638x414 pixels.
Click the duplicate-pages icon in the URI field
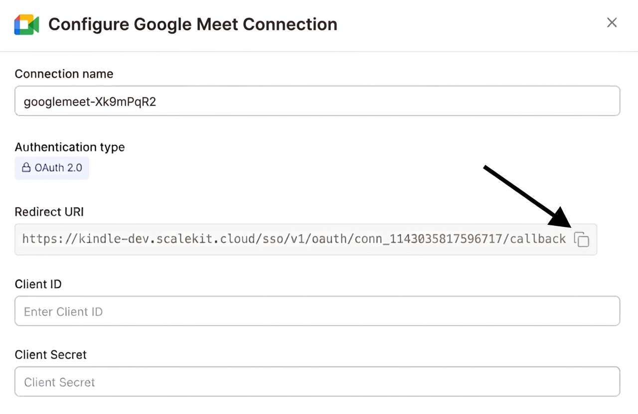click(582, 239)
